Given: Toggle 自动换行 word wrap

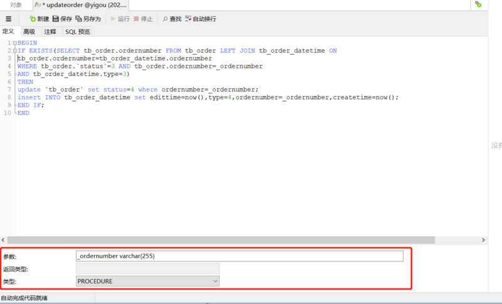Looking at the screenshot, I should [200, 19].
